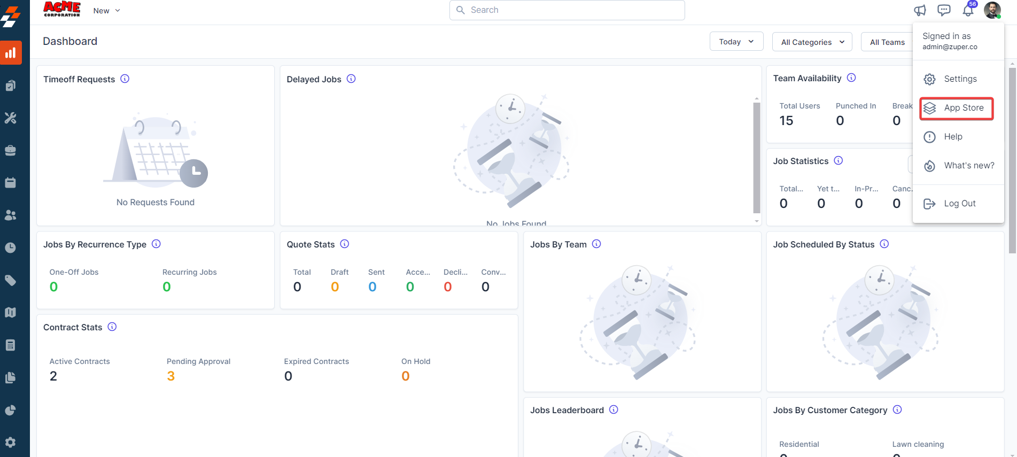Image resolution: width=1017 pixels, height=457 pixels.
Task: Show info for Delayed Jobs
Action: click(351, 79)
